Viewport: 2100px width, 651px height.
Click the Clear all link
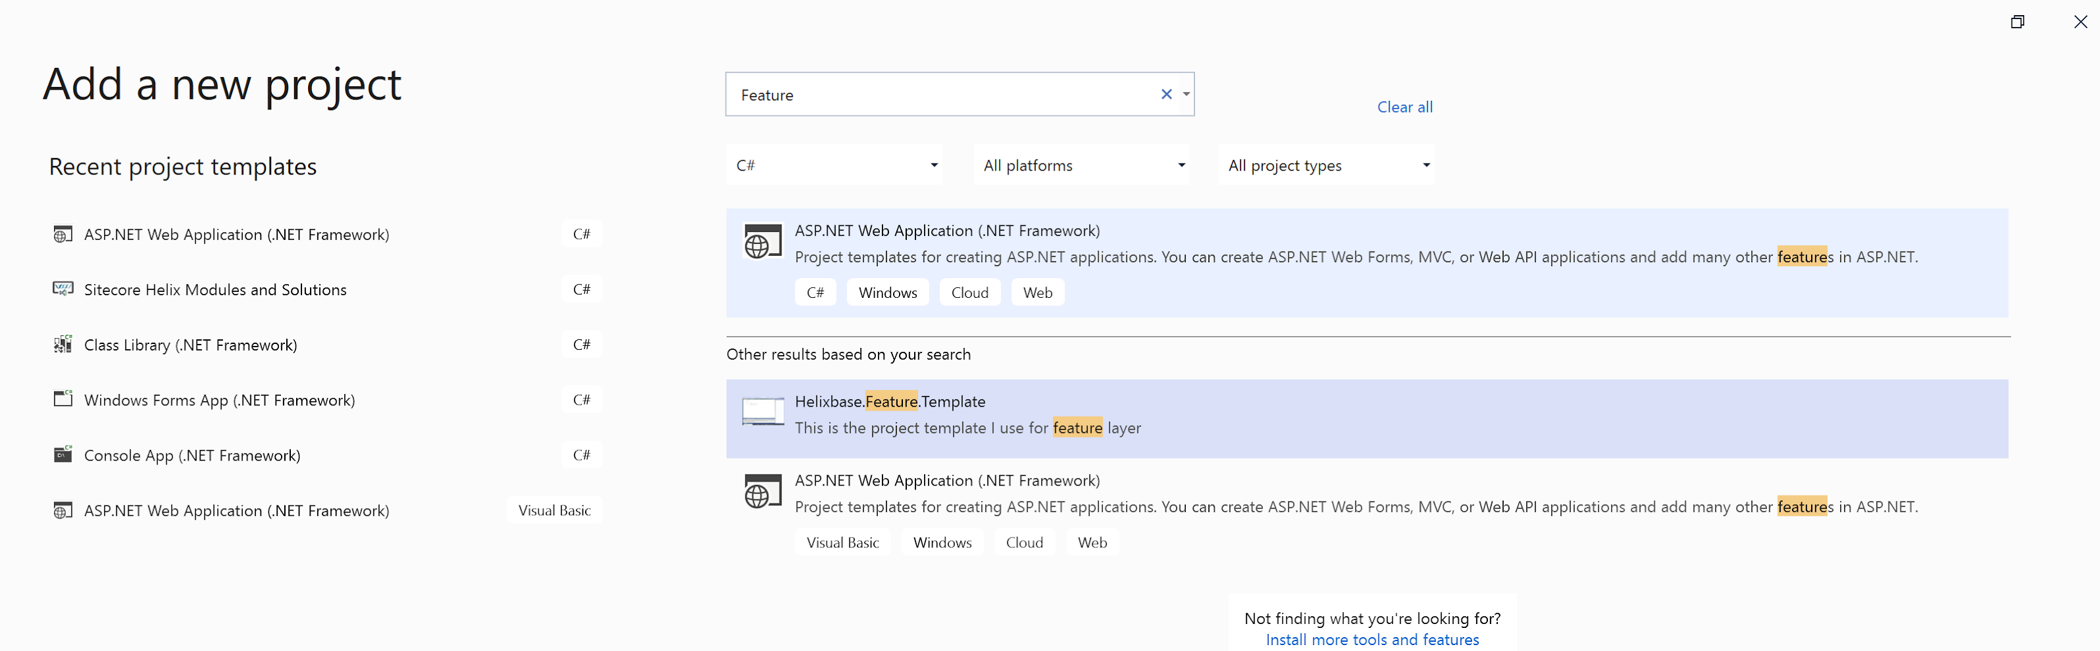(1405, 107)
